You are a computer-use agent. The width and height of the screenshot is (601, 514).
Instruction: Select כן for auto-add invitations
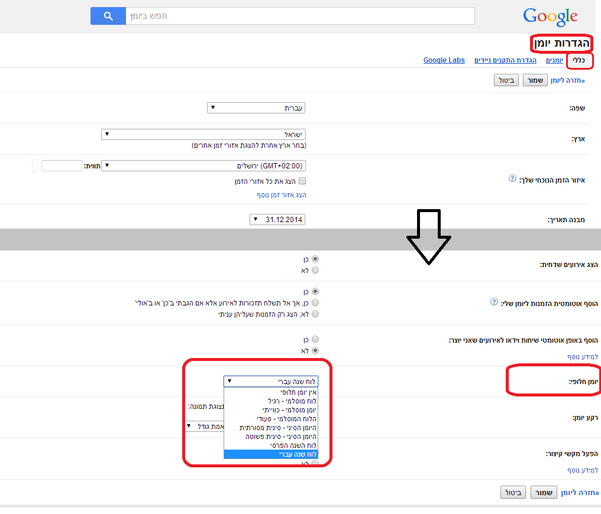pos(315,292)
